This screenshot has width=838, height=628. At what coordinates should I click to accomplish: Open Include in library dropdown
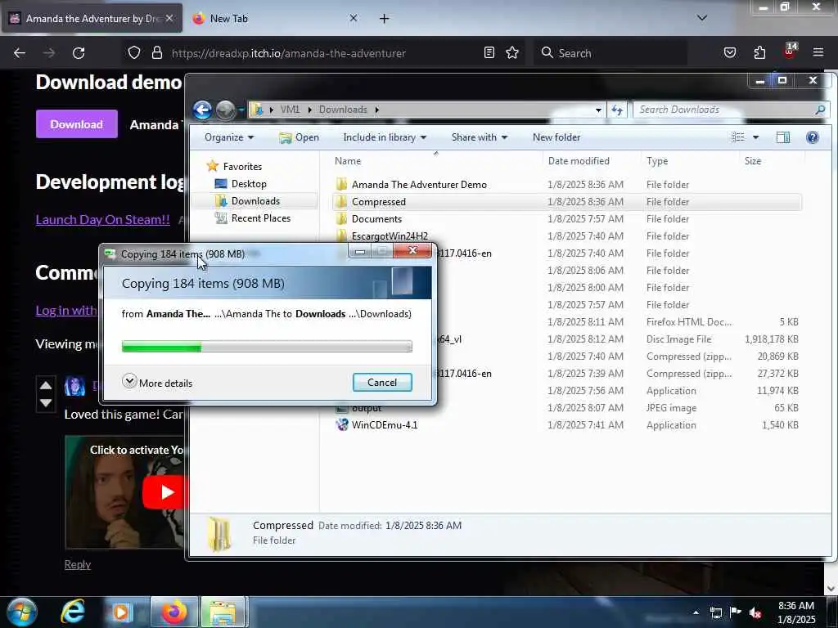[x=385, y=137]
